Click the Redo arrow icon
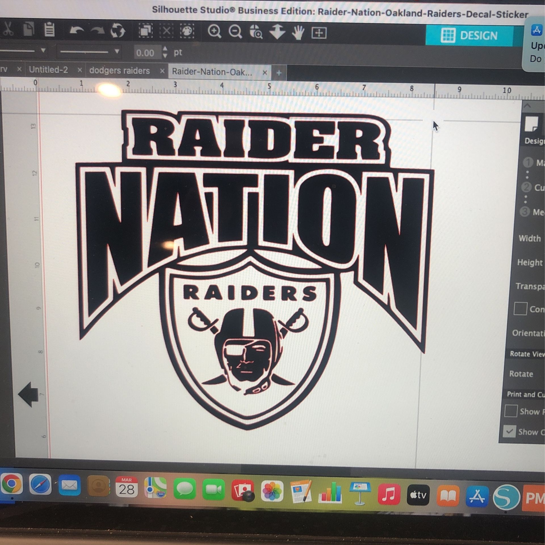The width and height of the screenshot is (545, 545). 98,30
